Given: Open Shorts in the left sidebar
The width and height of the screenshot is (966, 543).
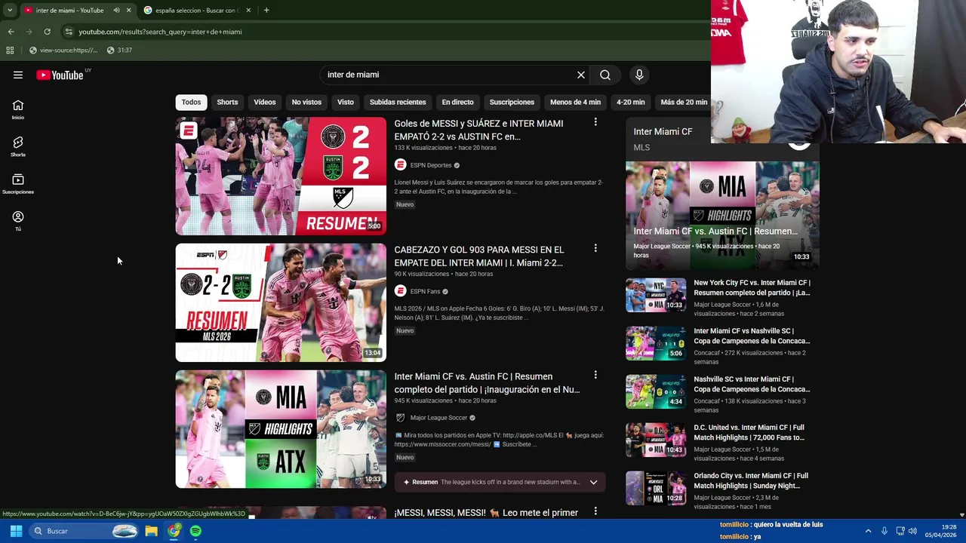Looking at the screenshot, I should 18,147.
